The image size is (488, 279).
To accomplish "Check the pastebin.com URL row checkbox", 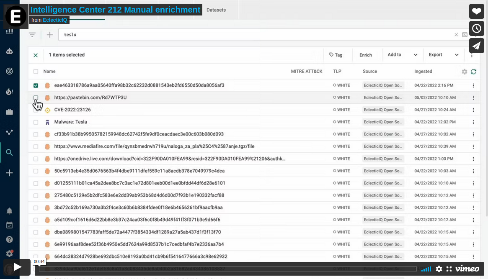I will [36, 97].
